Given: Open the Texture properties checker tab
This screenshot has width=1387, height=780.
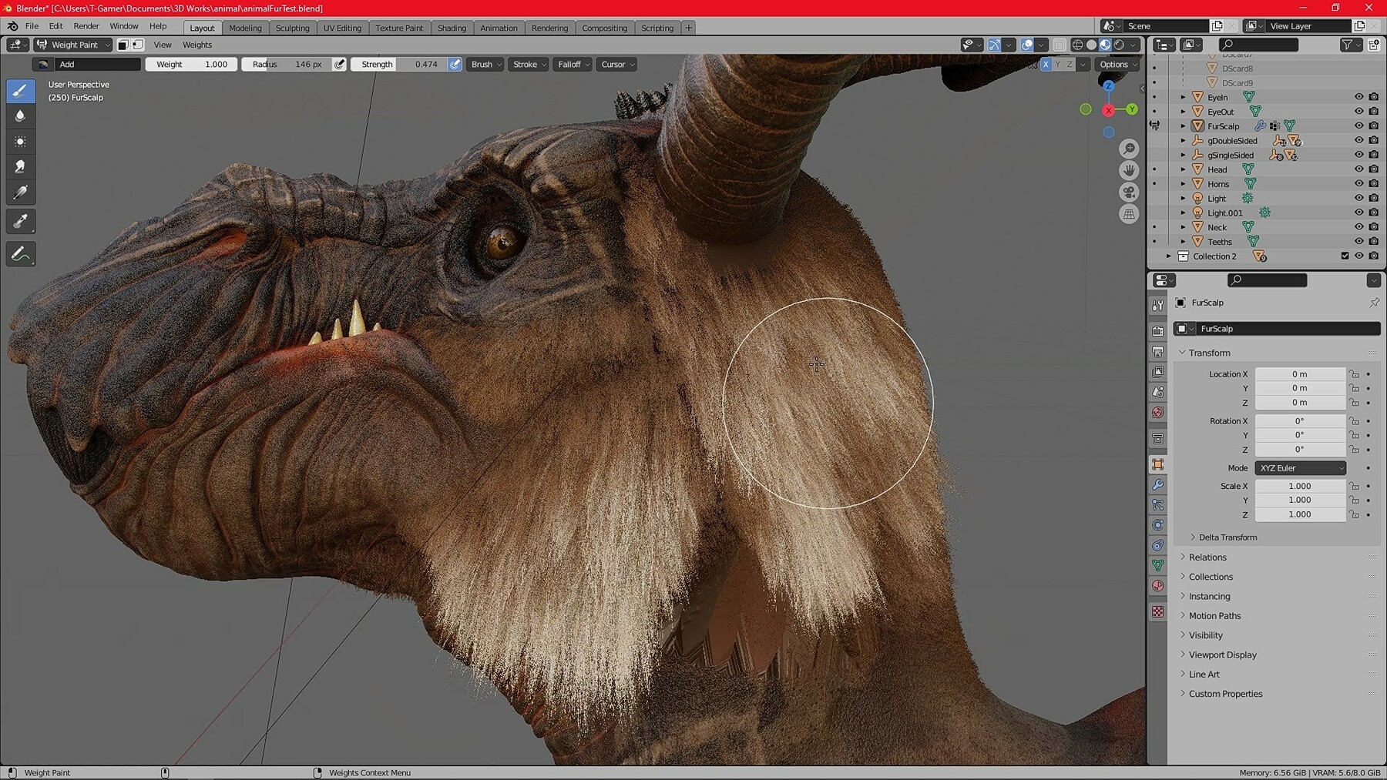Looking at the screenshot, I should (1157, 612).
